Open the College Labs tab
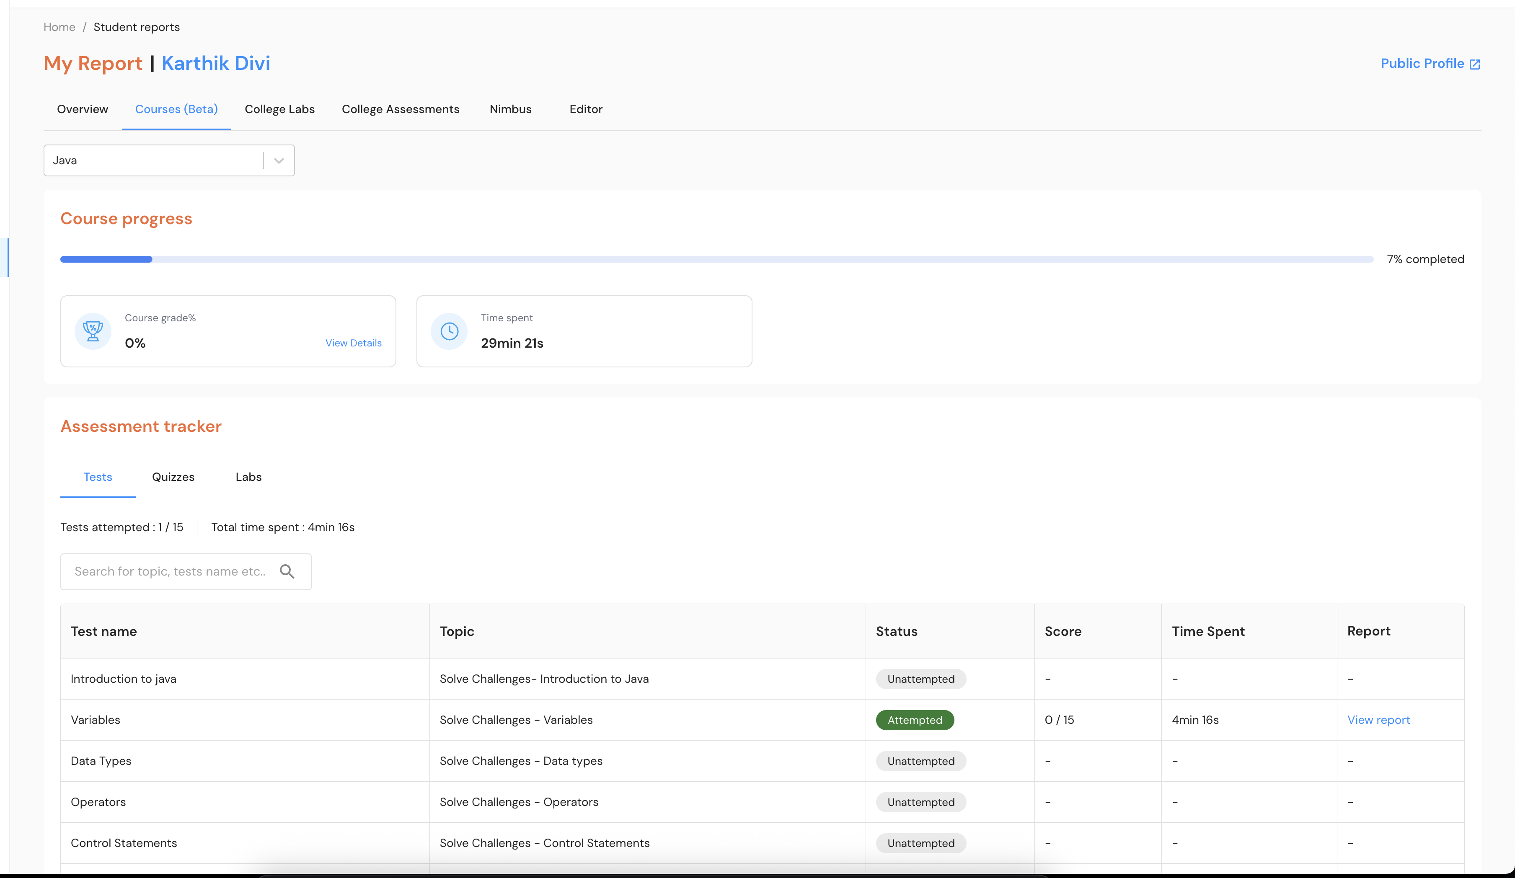The height and width of the screenshot is (878, 1515). tap(279, 109)
